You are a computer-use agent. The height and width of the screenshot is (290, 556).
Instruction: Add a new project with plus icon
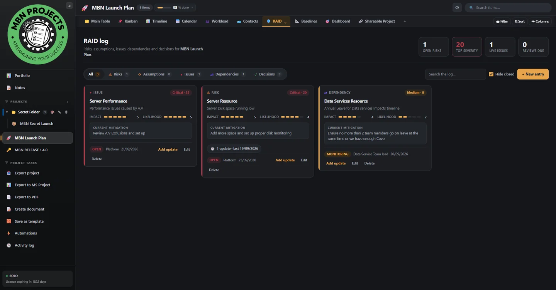pyautogui.click(x=67, y=102)
